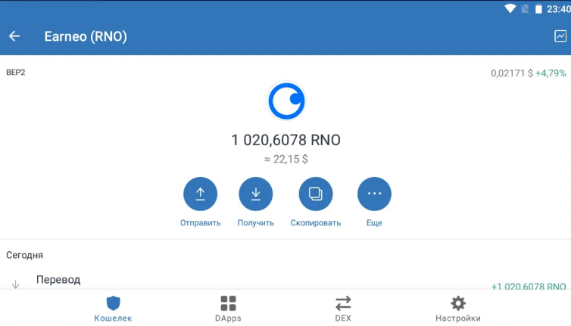
Task: Tap the +1 020,6078 RNO transaction amount
Action: [529, 286]
